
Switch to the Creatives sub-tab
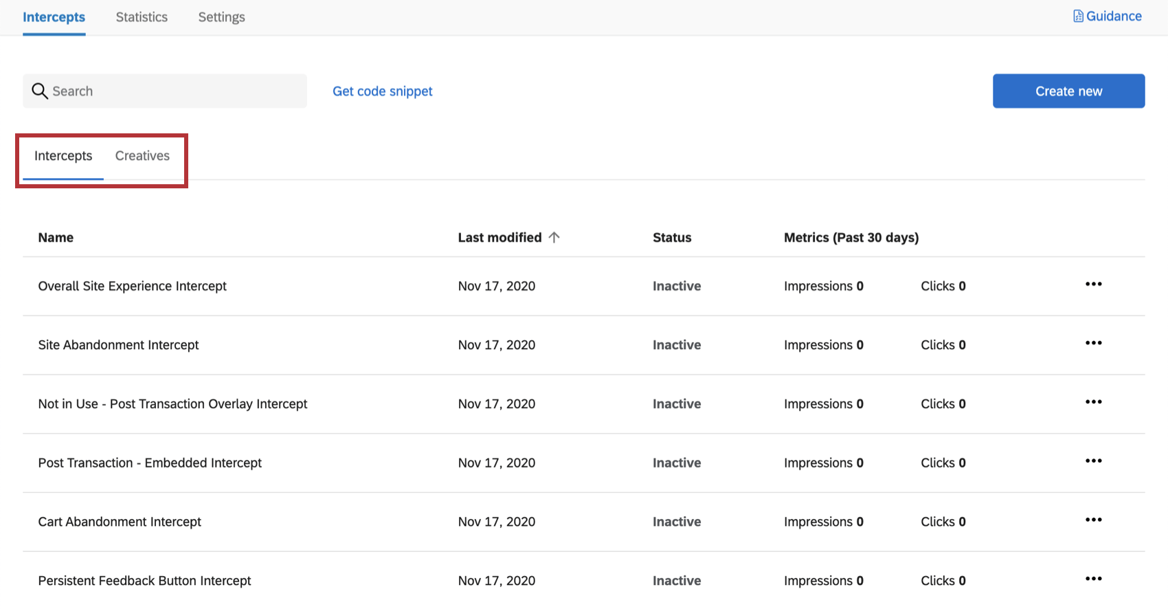pyautogui.click(x=142, y=156)
